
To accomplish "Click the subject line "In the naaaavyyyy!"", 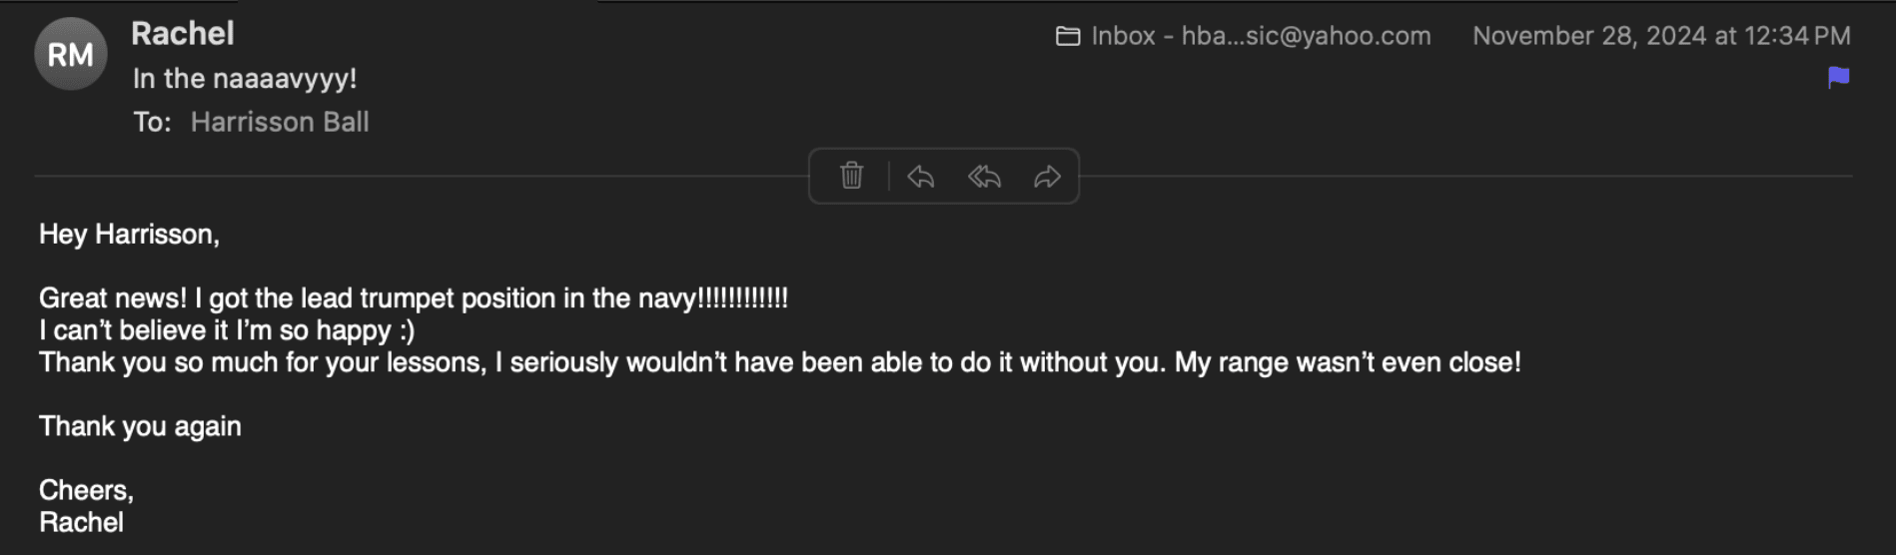I will (245, 78).
